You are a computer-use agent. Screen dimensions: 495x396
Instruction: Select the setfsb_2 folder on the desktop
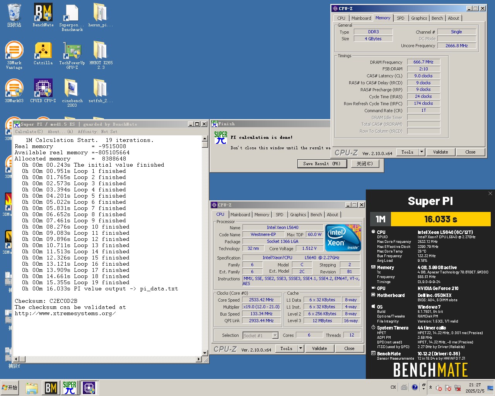101,91
